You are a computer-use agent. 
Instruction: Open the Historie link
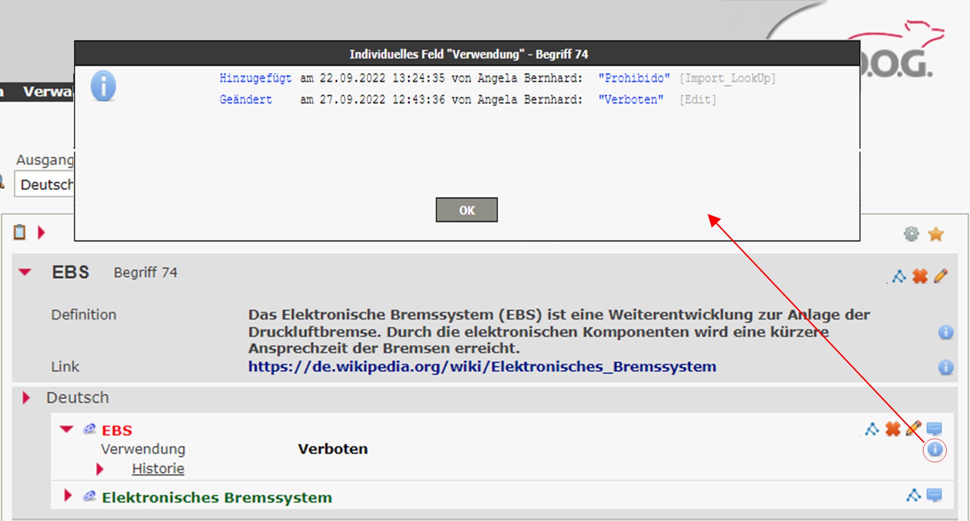click(x=158, y=468)
